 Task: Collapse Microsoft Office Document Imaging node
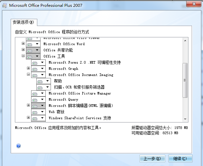28,74
